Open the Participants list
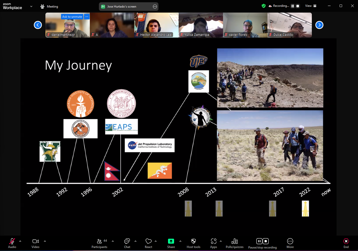358x251 pixels. click(x=99, y=241)
